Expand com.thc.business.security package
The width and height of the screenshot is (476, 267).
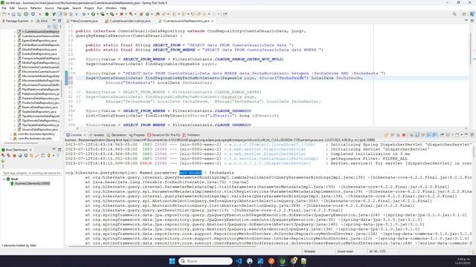[x=11, y=139]
